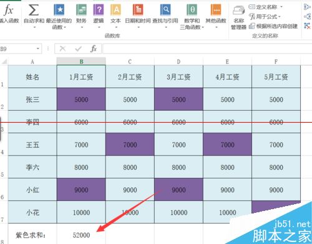Click 6000 cell in column F
312x244 pixels.
276,122
